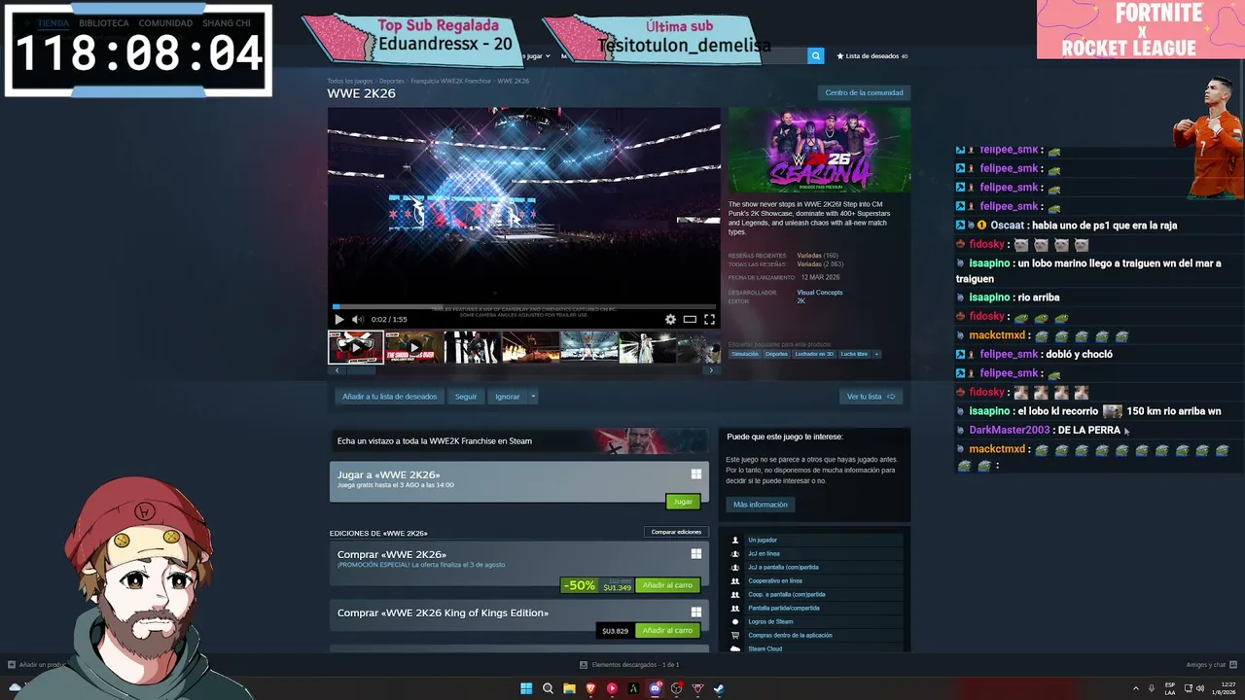Image resolution: width=1245 pixels, height=700 pixels.
Task: Open the video player settings gear
Action: coord(670,319)
